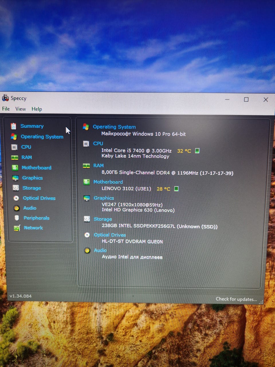Click the Optical Drives disc icon in summary panel
The image size is (275, 367).
(x=87, y=235)
